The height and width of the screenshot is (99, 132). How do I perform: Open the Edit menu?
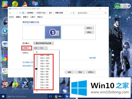(x=18, y=17)
